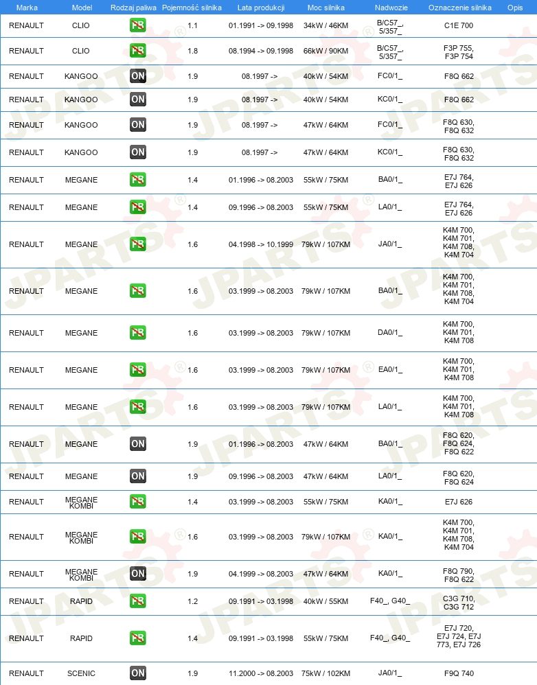Click engine codes F8Q 790, F8Q 622
The width and height of the screenshot is (537, 685).
point(459,575)
